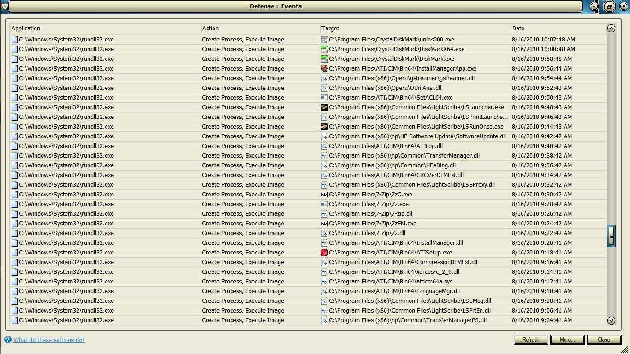Click the OUniAnsi.dll file icon
The width and height of the screenshot is (630, 354).
point(324,88)
